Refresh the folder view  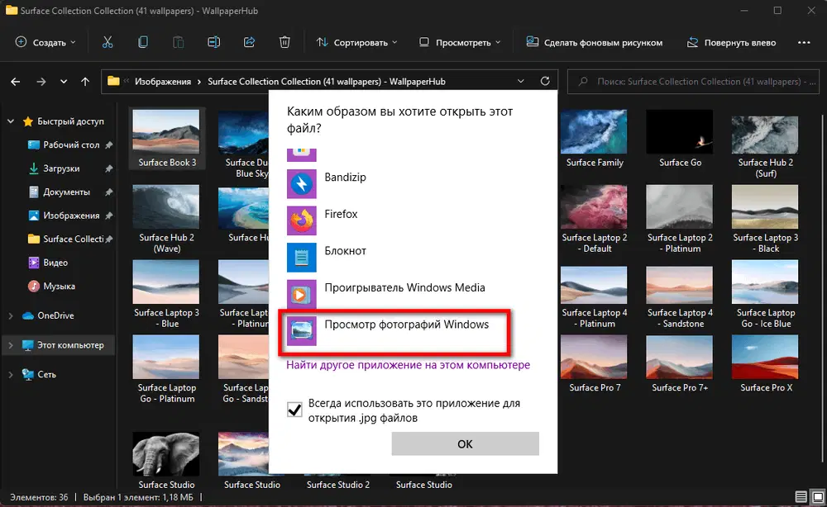point(545,81)
